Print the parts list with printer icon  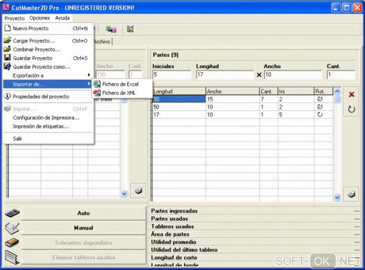coord(351,194)
